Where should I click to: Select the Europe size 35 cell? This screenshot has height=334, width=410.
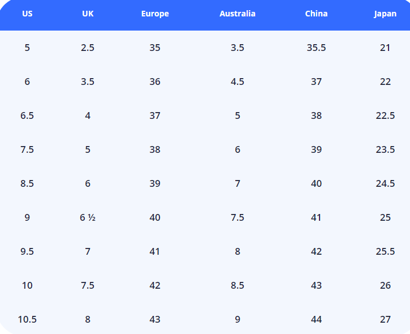tap(155, 48)
